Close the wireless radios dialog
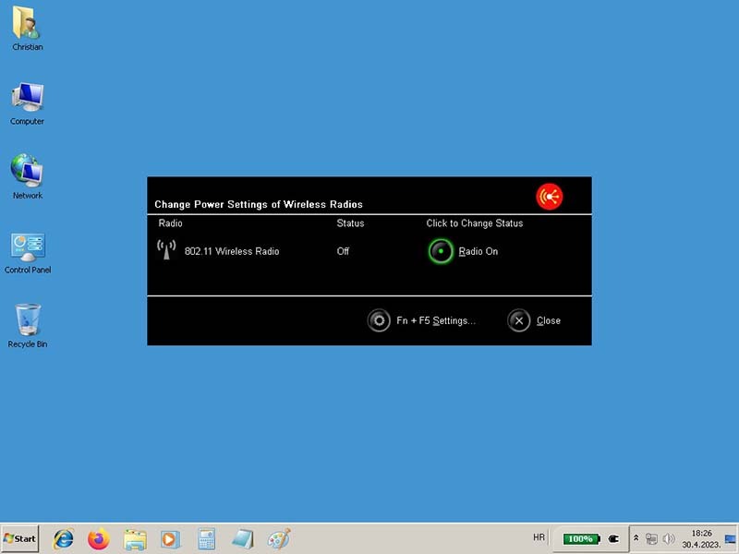 click(519, 320)
